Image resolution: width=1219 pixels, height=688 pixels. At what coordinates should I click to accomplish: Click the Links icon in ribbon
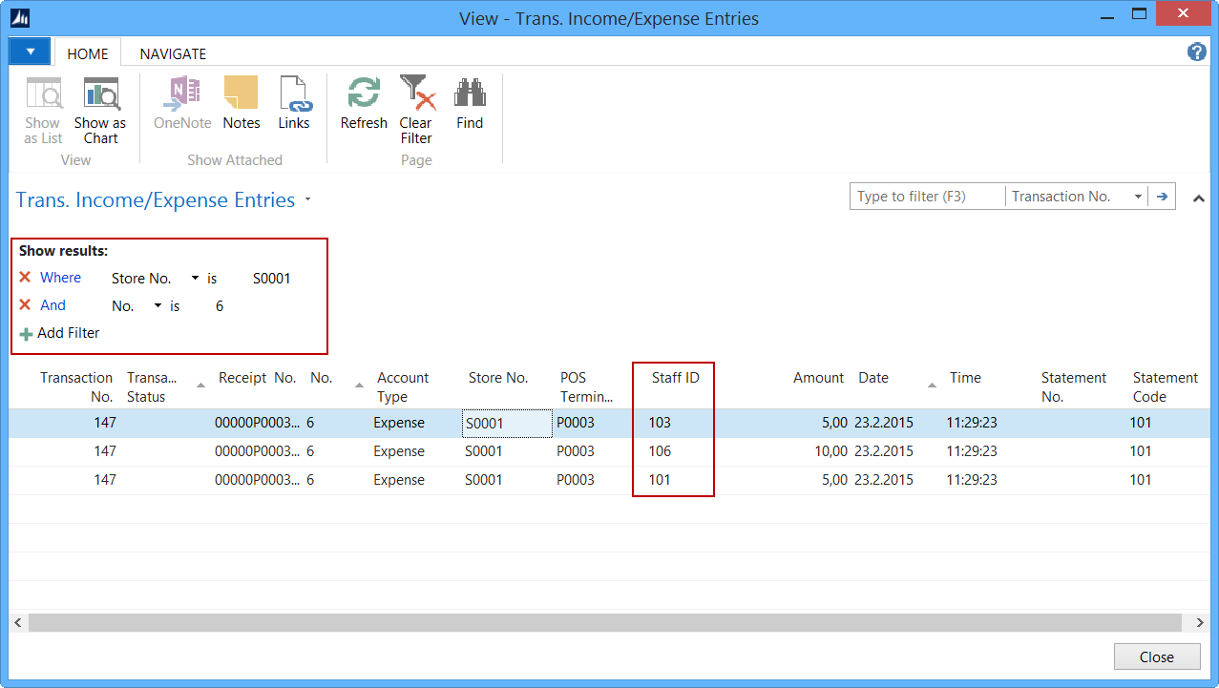tap(294, 95)
